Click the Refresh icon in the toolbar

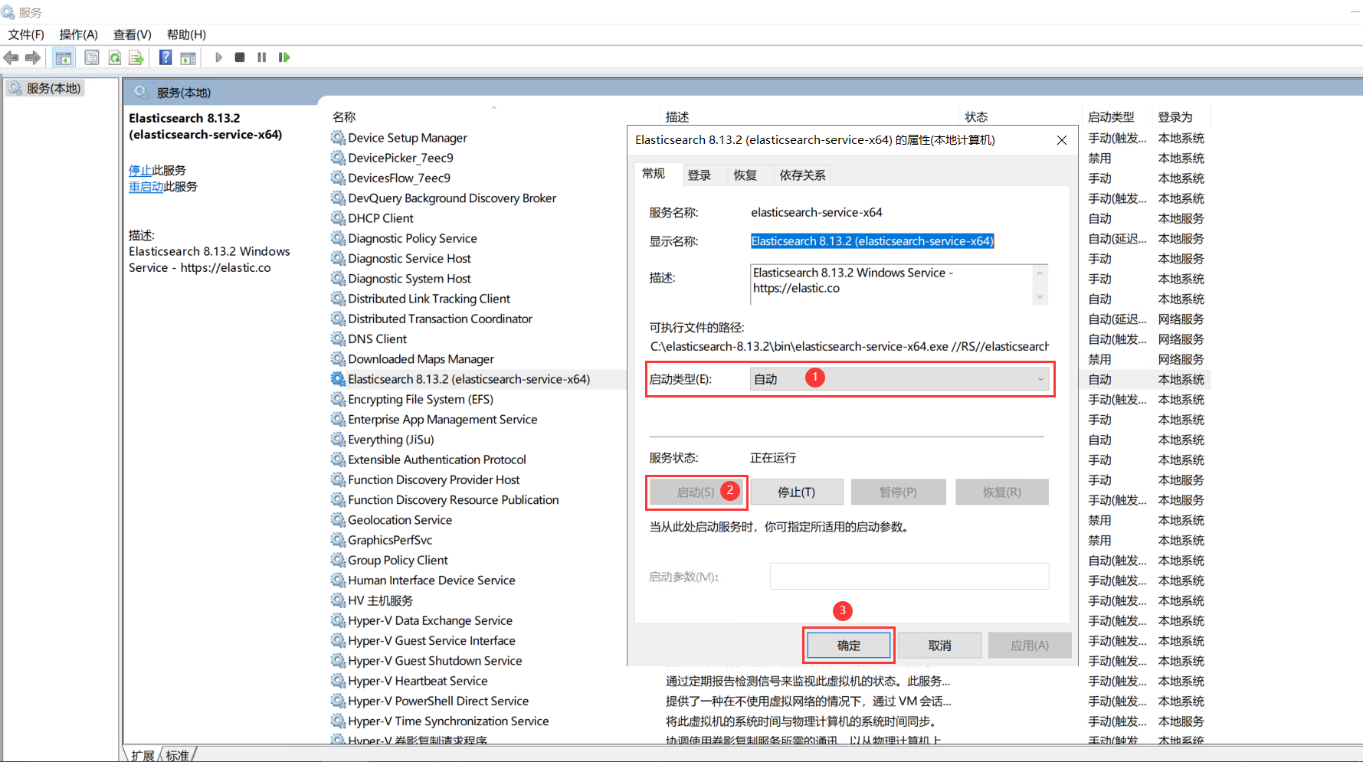tap(114, 57)
